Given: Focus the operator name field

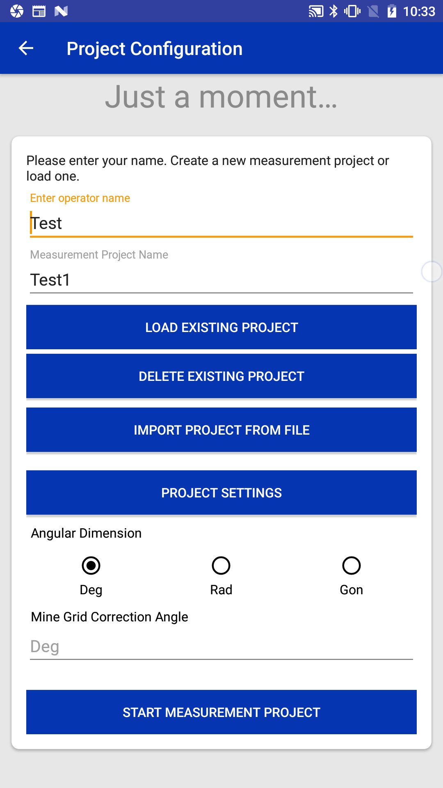Looking at the screenshot, I should pyautogui.click(x=221, y=223).
